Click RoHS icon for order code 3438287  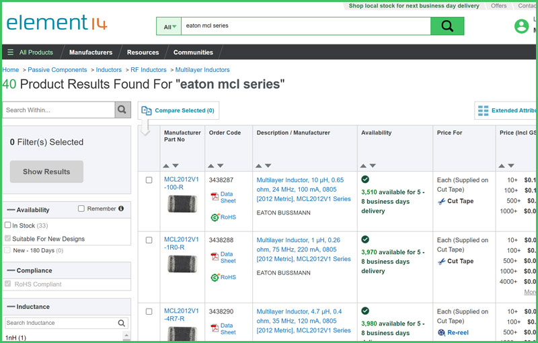click(215, 217)
